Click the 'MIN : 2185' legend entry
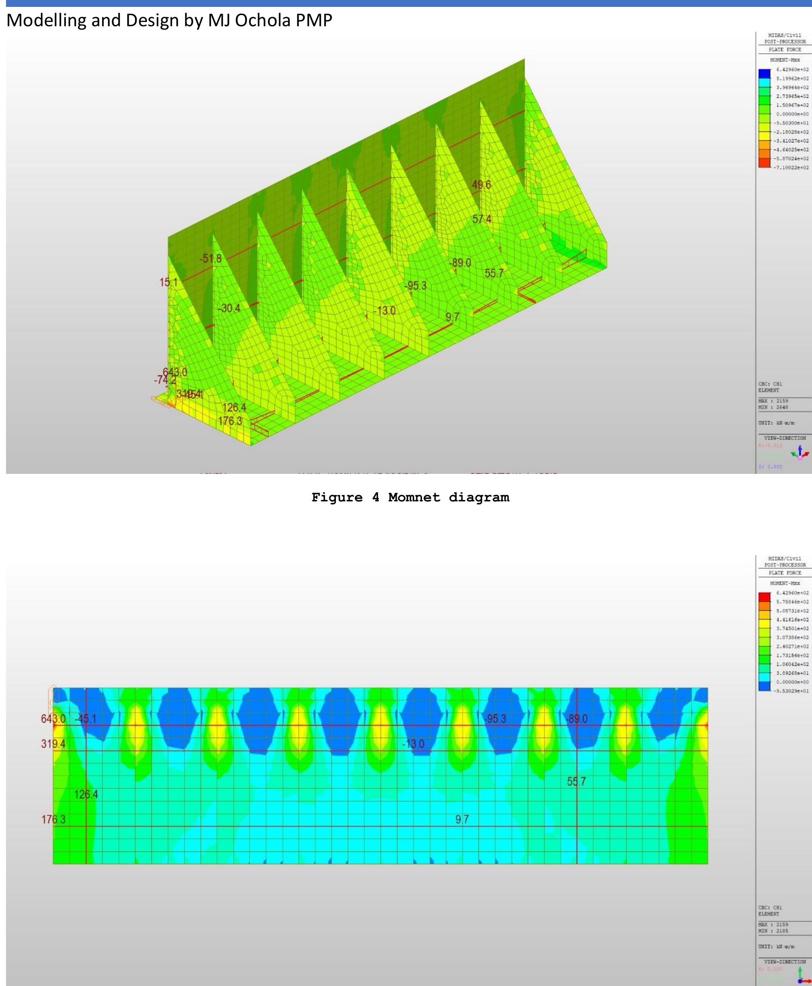812x986 pixels. click(773, 931)
